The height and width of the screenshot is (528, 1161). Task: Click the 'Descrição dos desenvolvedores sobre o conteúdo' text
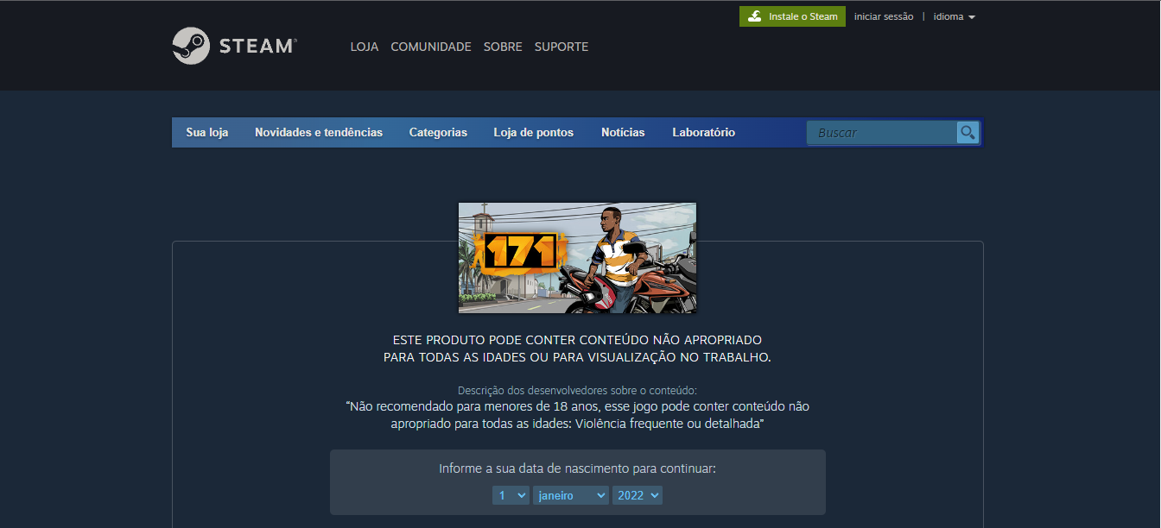[x=577, y=390]
